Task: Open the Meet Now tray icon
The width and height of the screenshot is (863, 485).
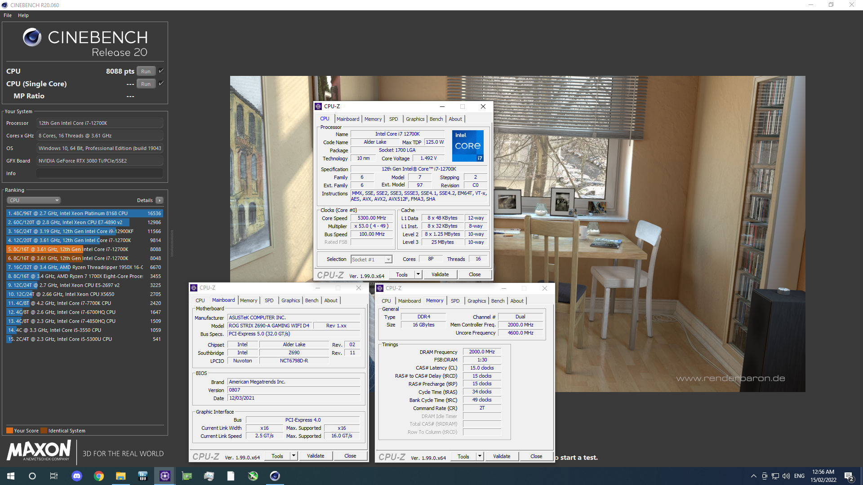Action: [x=765, y=476]
